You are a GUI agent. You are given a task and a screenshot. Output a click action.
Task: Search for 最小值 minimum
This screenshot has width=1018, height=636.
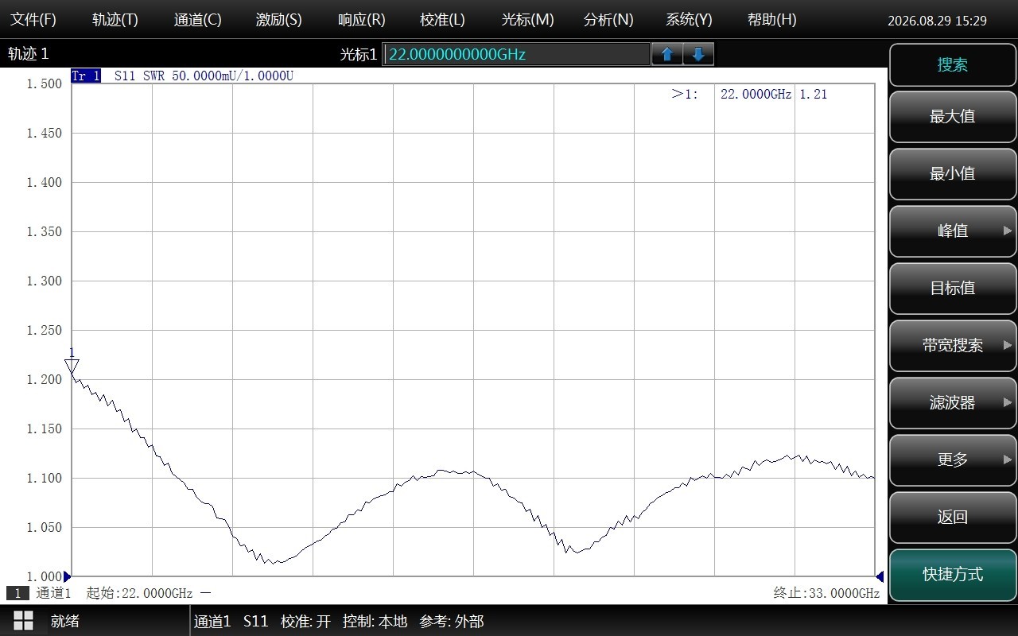click(x=953, y=173)
